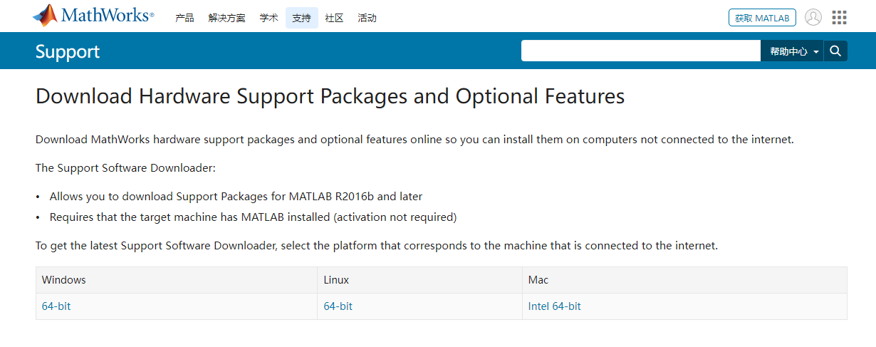Download the Windows 64-bit downloader
The image size is (876, 347).
coord(56,306)
